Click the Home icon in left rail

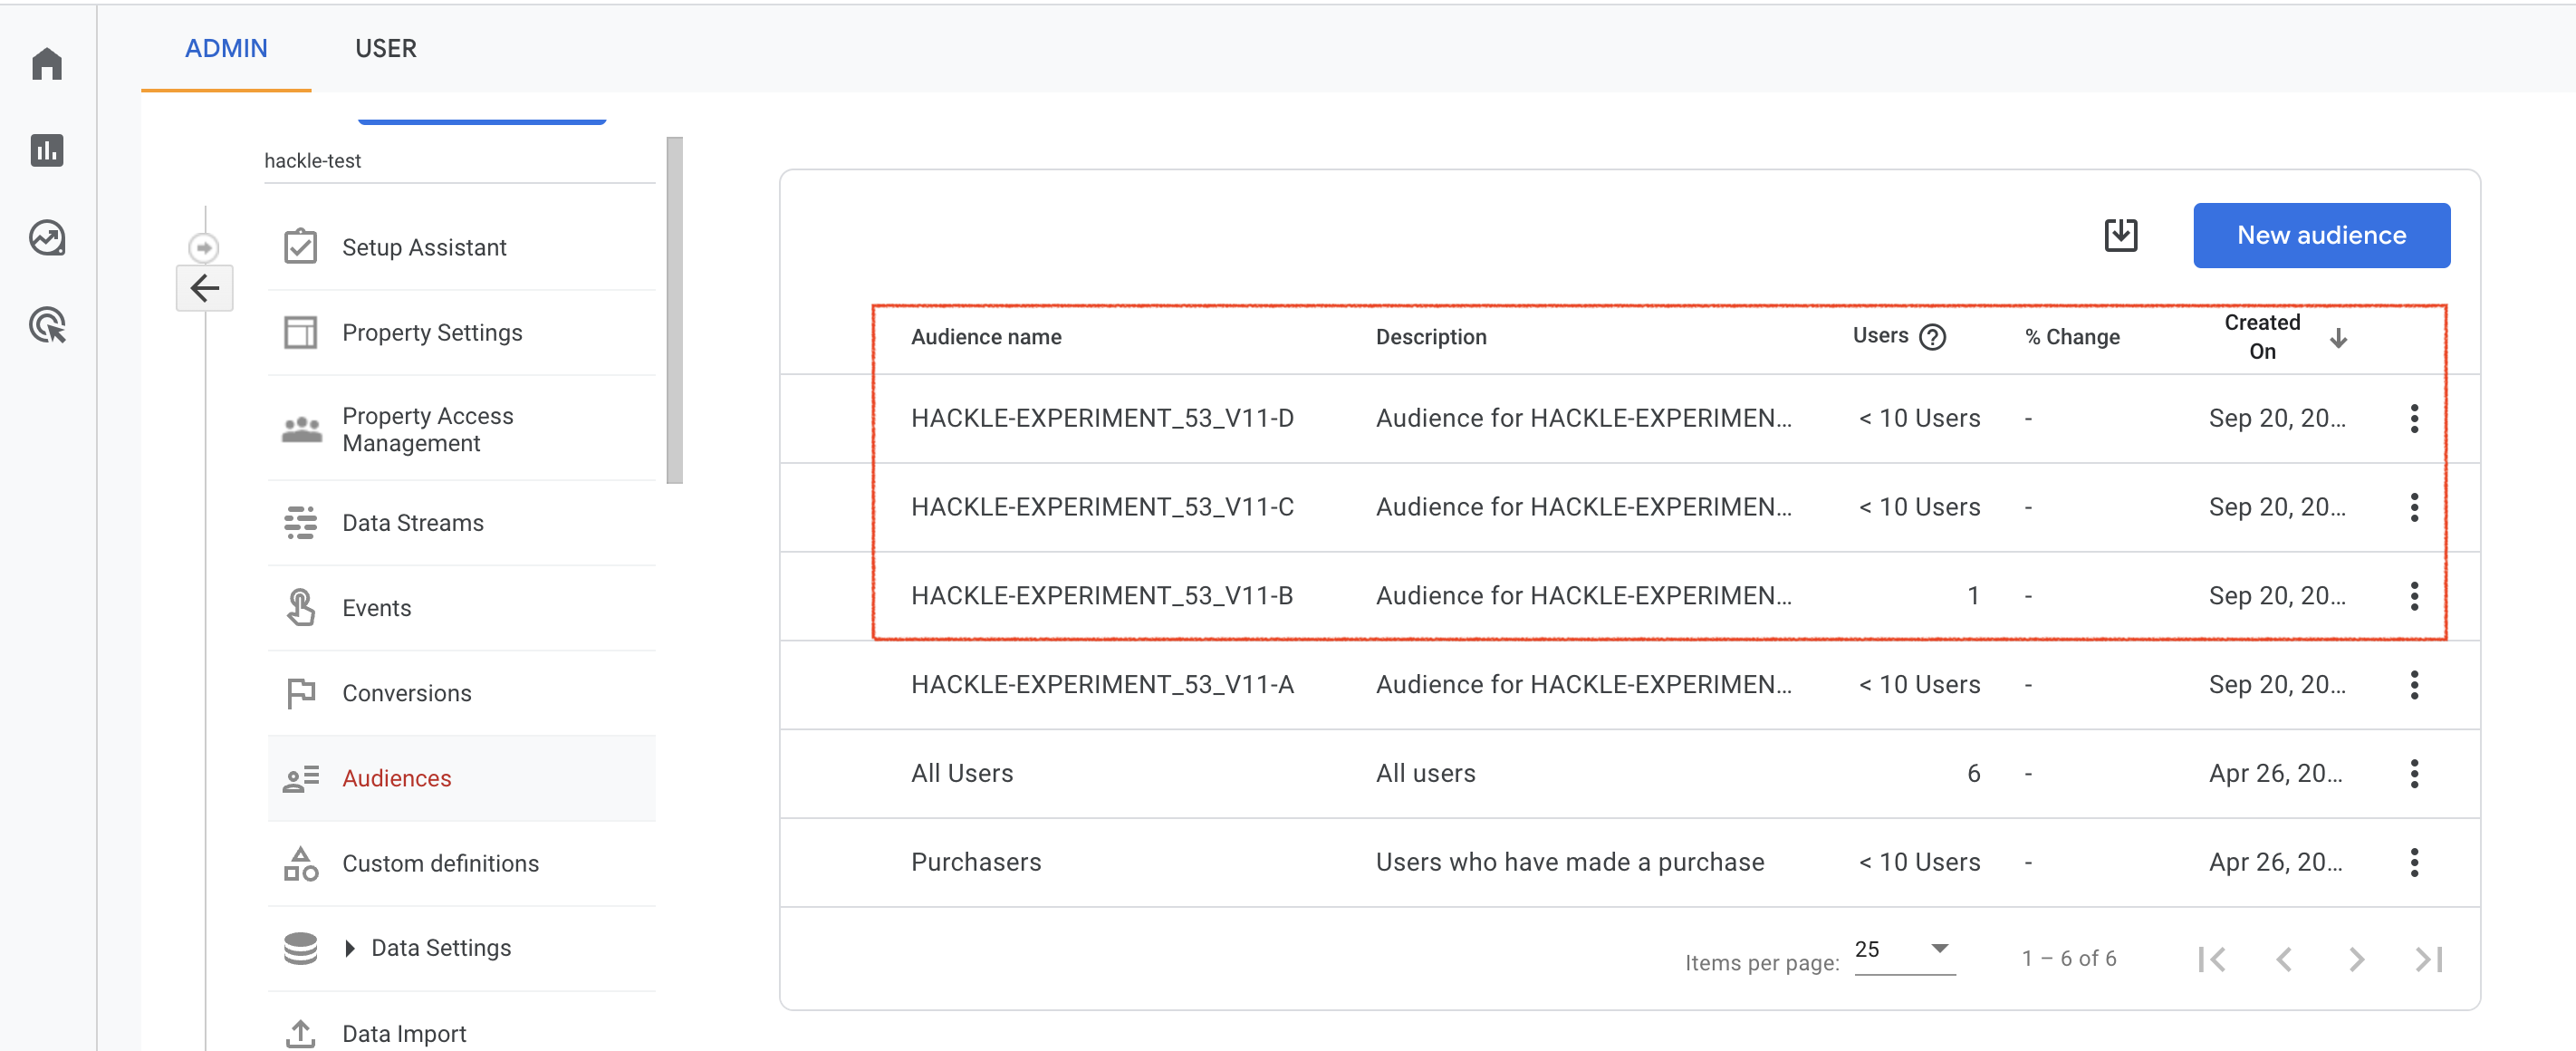pyautogui.click(x=47, y=64)
